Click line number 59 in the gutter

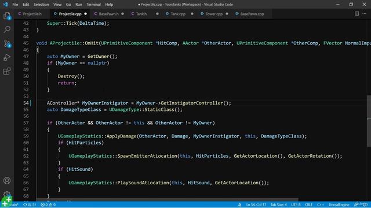click(x=26, y=136)
